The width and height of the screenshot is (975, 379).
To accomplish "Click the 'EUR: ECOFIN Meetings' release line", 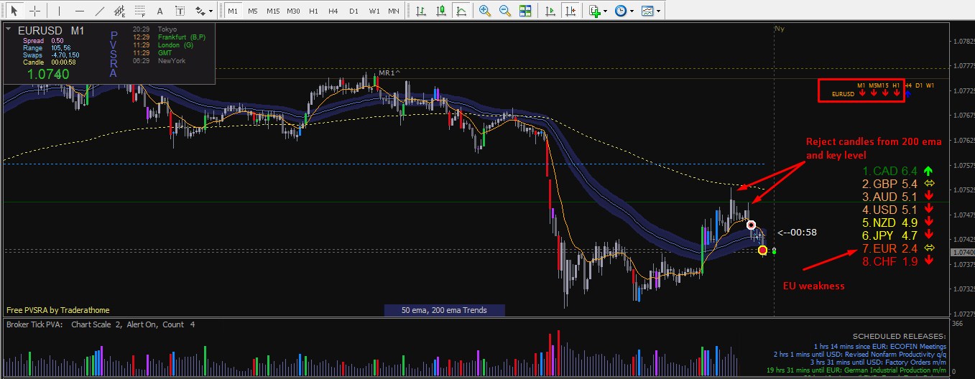I will [x=881, y=346].
